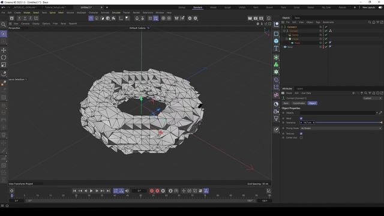Open the Coordinates attribute tab
The height and width of the screenshot is (216, 384).
click(299, 103)
